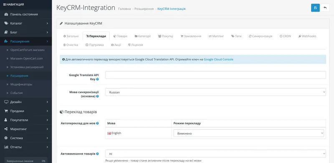This screenshot has width=334, height=163.
Task: Click the English flag icon
Action: click(109, 133)
